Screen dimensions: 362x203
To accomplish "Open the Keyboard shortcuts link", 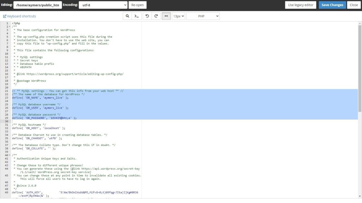I will [x=19, y=16].
